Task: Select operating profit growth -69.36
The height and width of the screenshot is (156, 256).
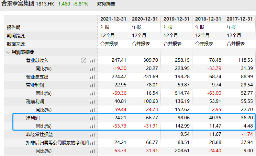Action: tap(119, 93)
